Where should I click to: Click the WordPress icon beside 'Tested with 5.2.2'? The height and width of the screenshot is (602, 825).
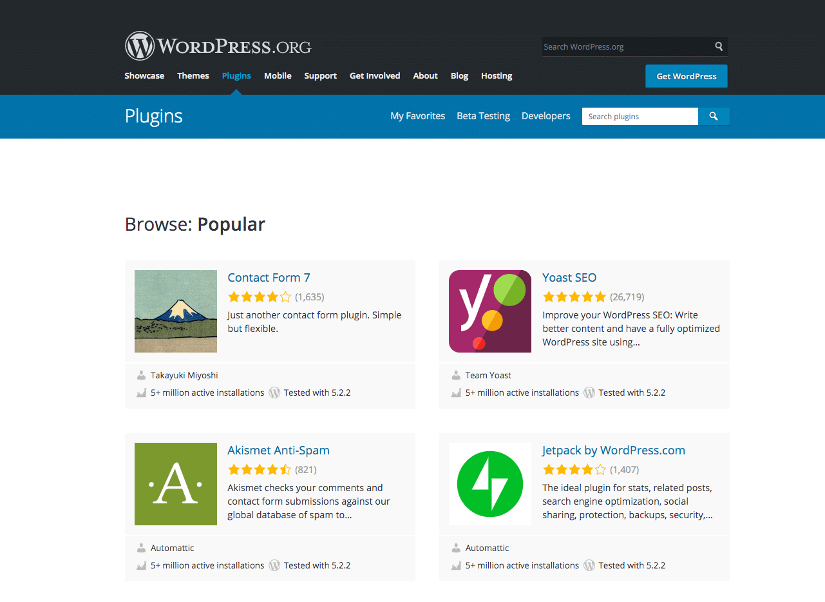pos(274,393)
